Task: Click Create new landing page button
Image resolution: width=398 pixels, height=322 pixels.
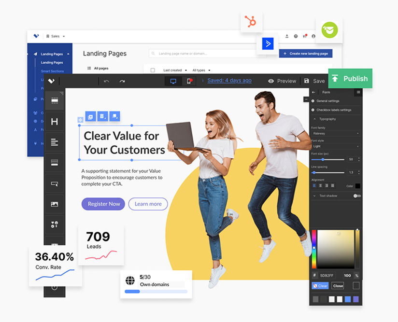Action: point(305,54)
